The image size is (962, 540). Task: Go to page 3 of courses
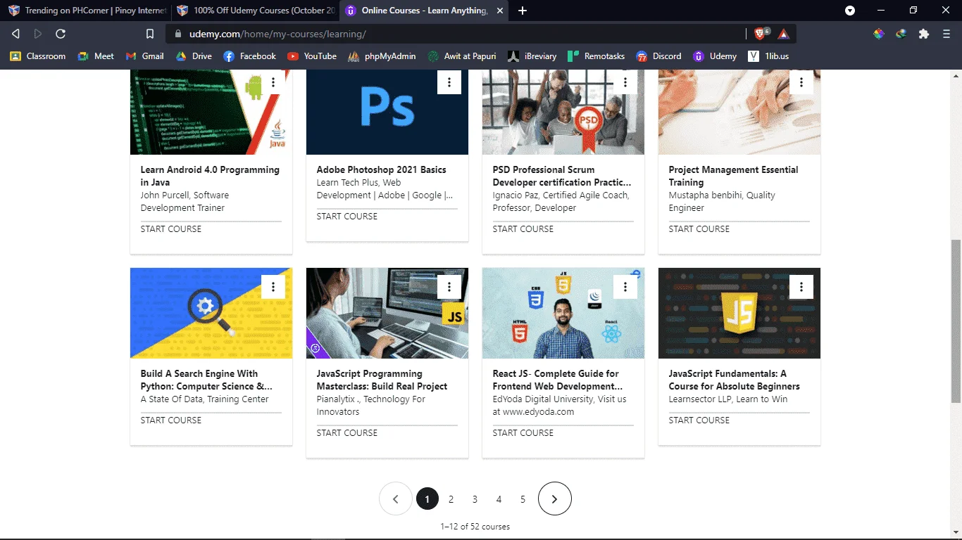pyautogui.click(x=475, y=499)
